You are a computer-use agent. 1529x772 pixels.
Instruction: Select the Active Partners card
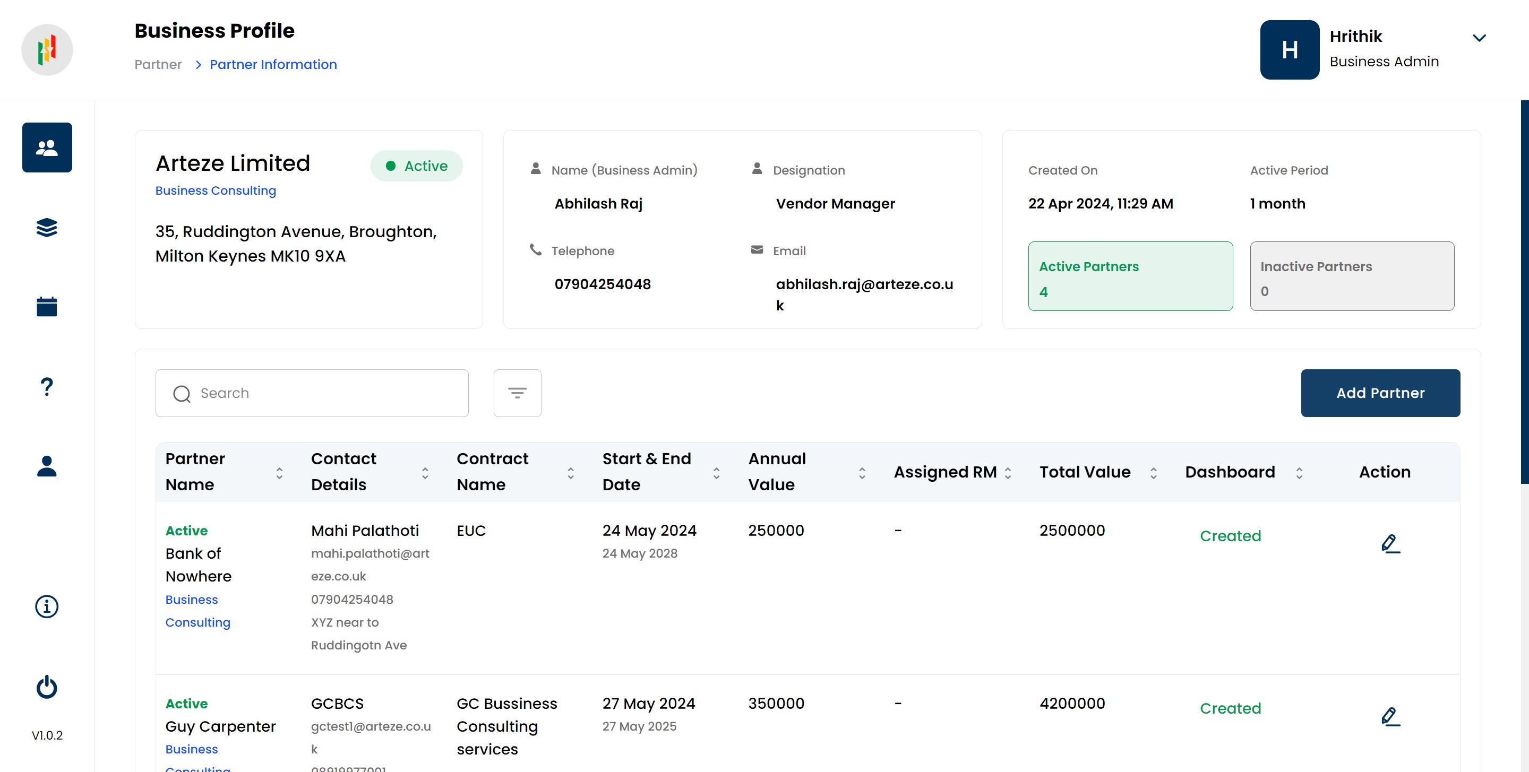click(x=1130, y=276)
